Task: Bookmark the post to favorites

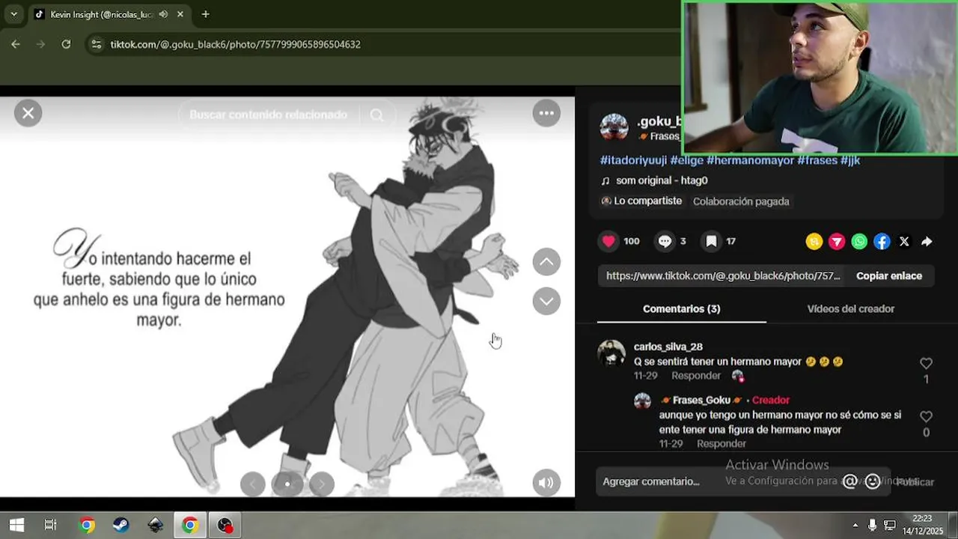Action: [711, 241]
